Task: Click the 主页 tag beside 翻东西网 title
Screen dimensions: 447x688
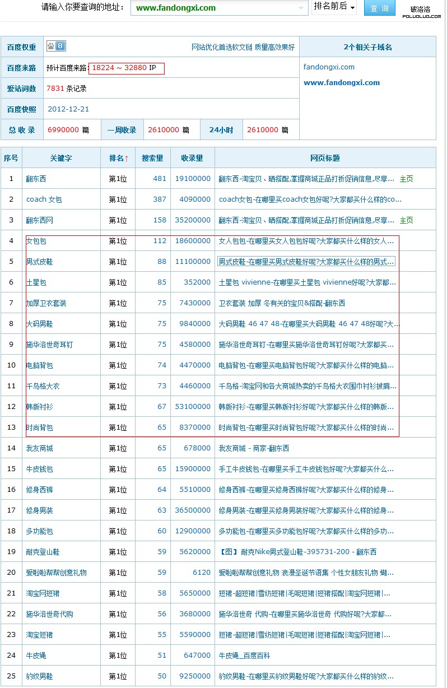Action: [x=406, y=220]
